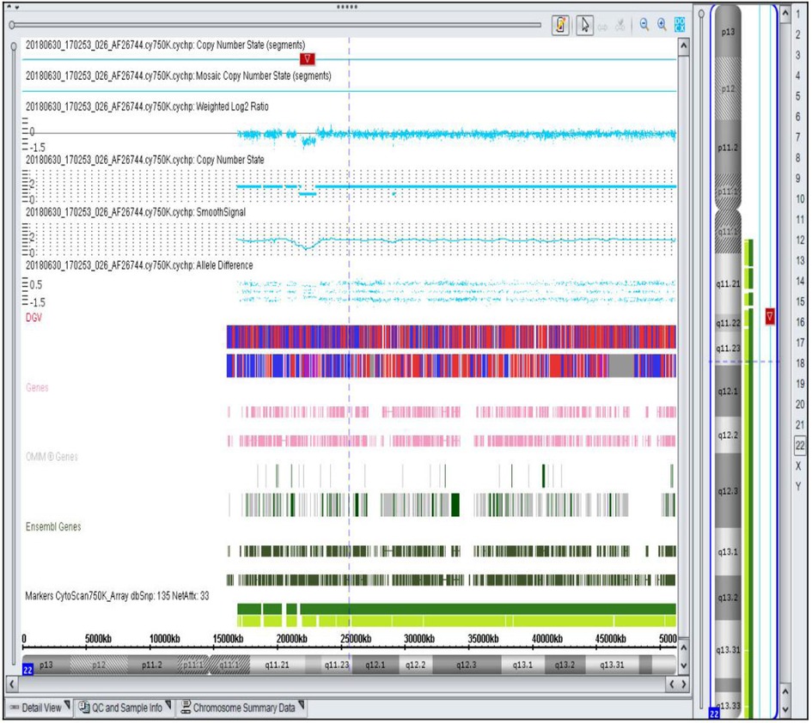Click the up arrow atop the track scrollbar
Image resolution: width=812 pixels, height=723 pixels.
pos(684,46)
